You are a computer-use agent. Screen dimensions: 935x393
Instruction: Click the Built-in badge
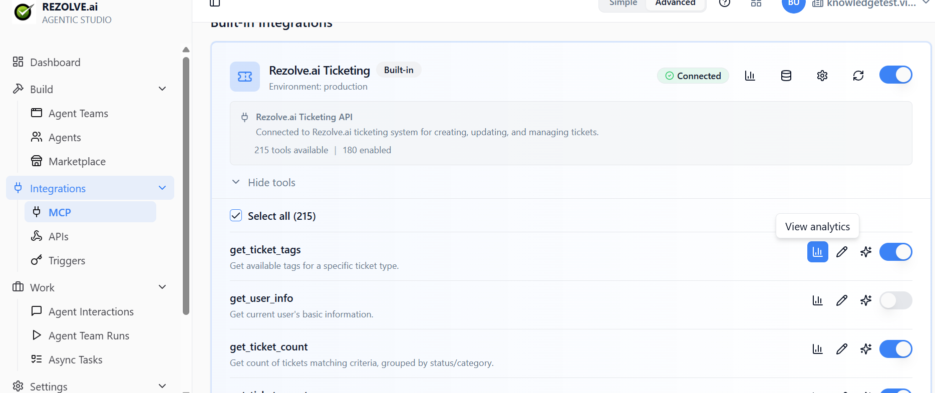[x=399, y=70]
